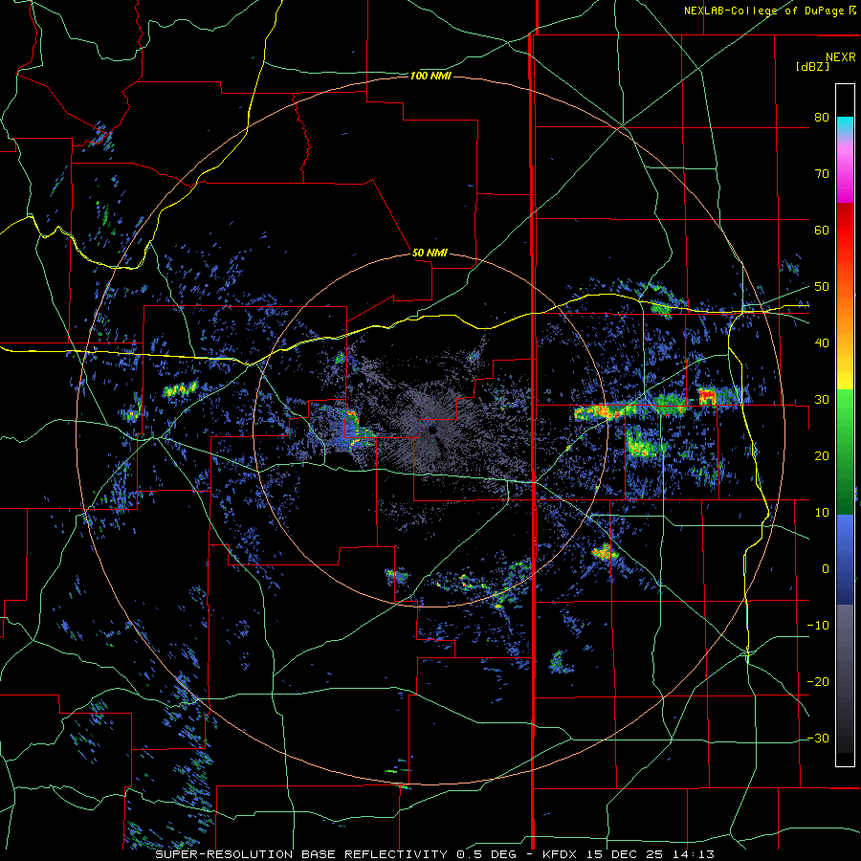Click the black radar site dot at center
This screenshot has height=861, width=861.
click(x=432, y=431)
